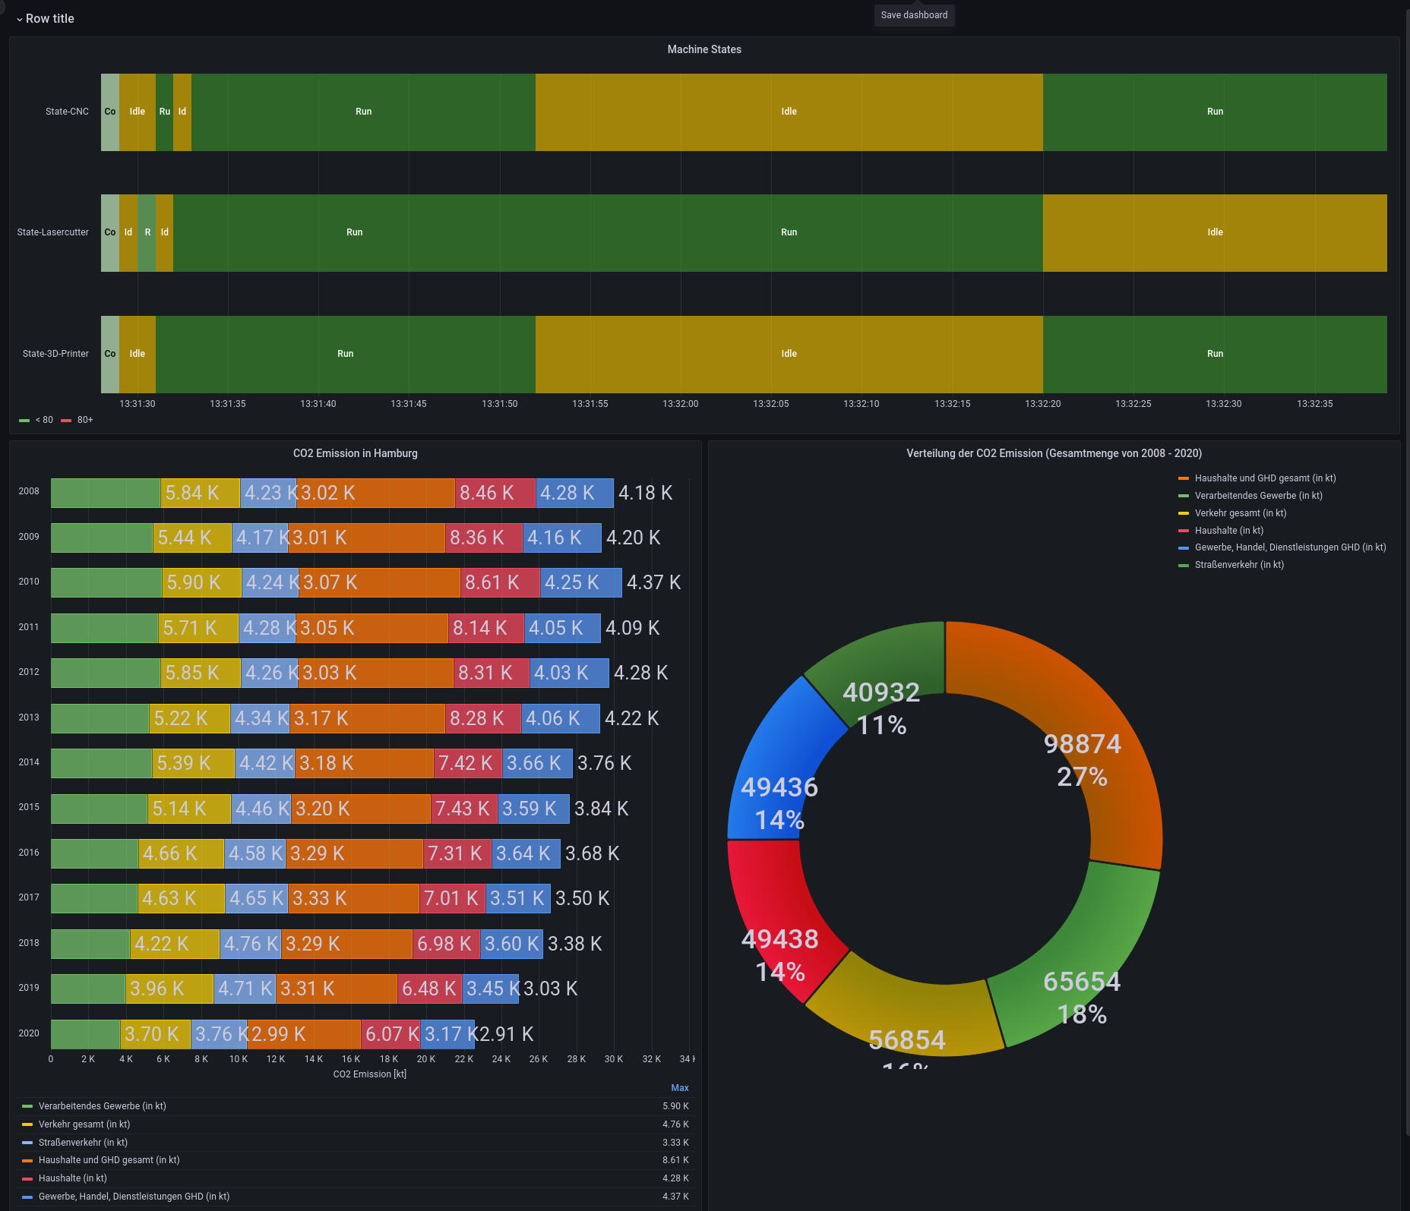The width and height of the screenshot is (1410, 1211).
Task: Click orange marker for Haushalte und GHD in bar legend table
Action: point(27,1160)
